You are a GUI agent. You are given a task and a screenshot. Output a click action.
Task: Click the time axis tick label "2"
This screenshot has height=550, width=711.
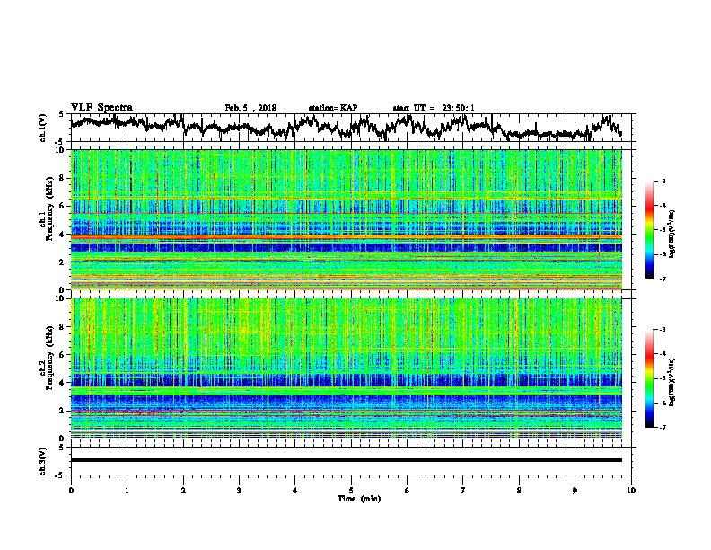[x=183, y=491]
